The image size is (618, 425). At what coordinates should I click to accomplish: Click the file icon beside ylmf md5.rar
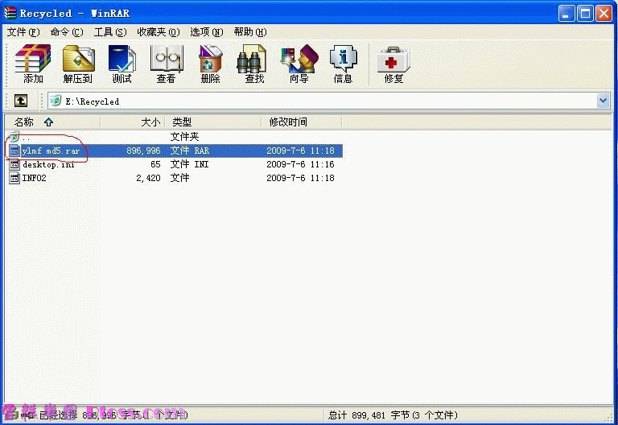pyautogui.click(x=14, y=151)
